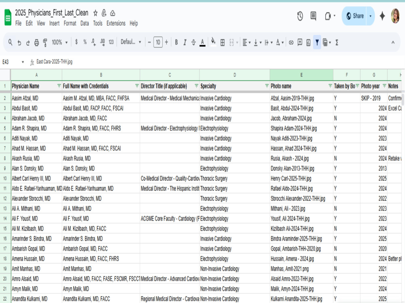This screenshot has width=405, height=303.
Task: Select cell Henry Carl-2025-THH.jpg
Action: pos(301,179)
